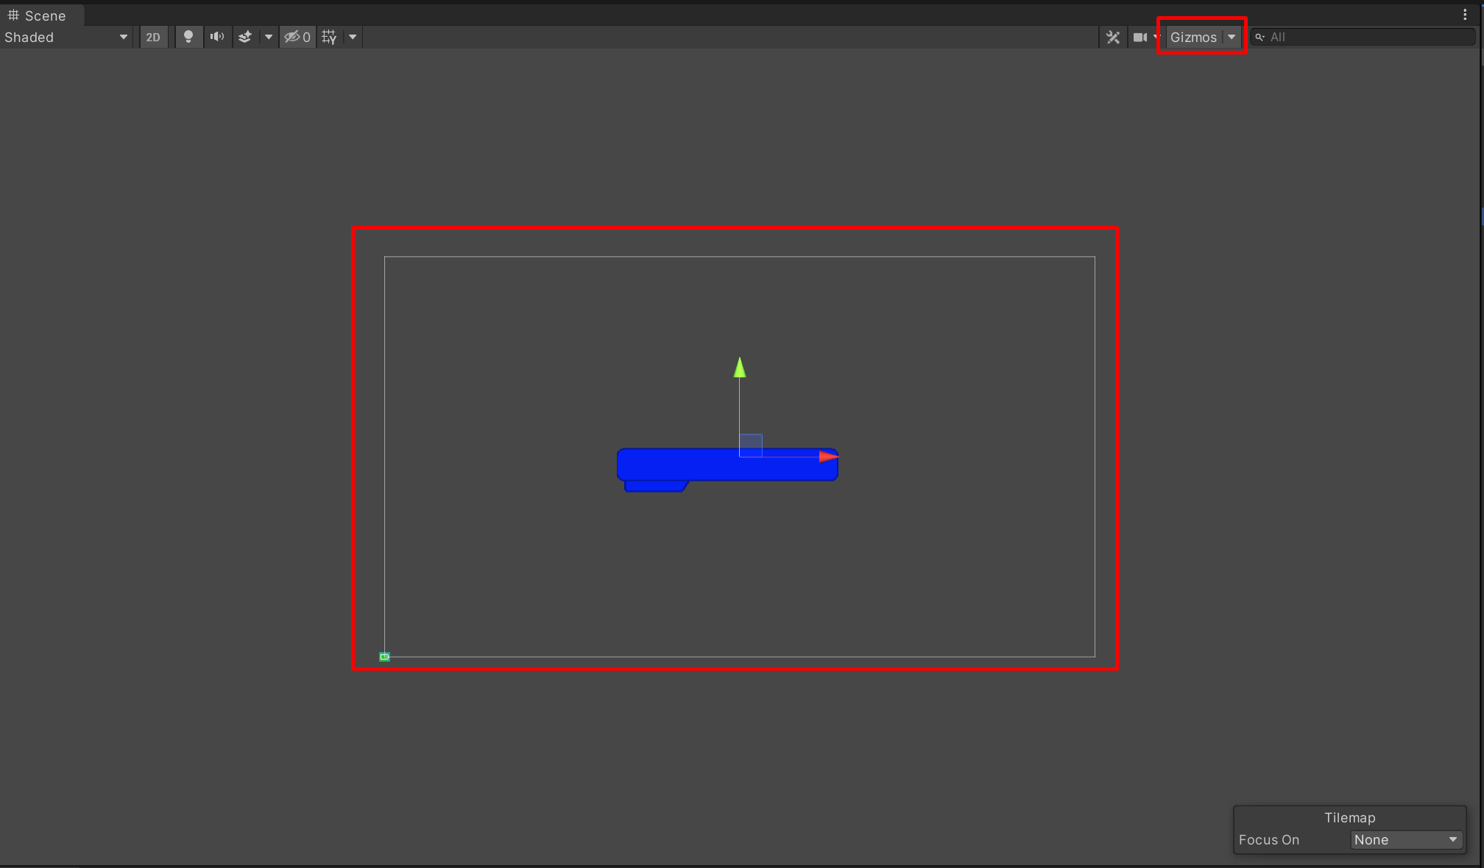This screenshot has width=1484, height=868.
Task: Open component editor tools icon
Action: pyautogui.click(x=1113, y=37)
